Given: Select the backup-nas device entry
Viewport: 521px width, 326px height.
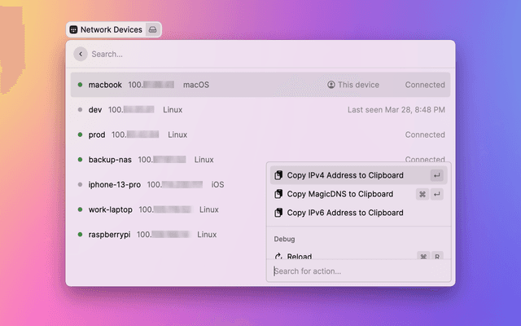Looking at the screenshot, I should (163, 160).
